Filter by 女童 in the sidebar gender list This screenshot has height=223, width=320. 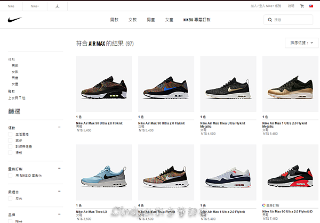pos(15,84)
